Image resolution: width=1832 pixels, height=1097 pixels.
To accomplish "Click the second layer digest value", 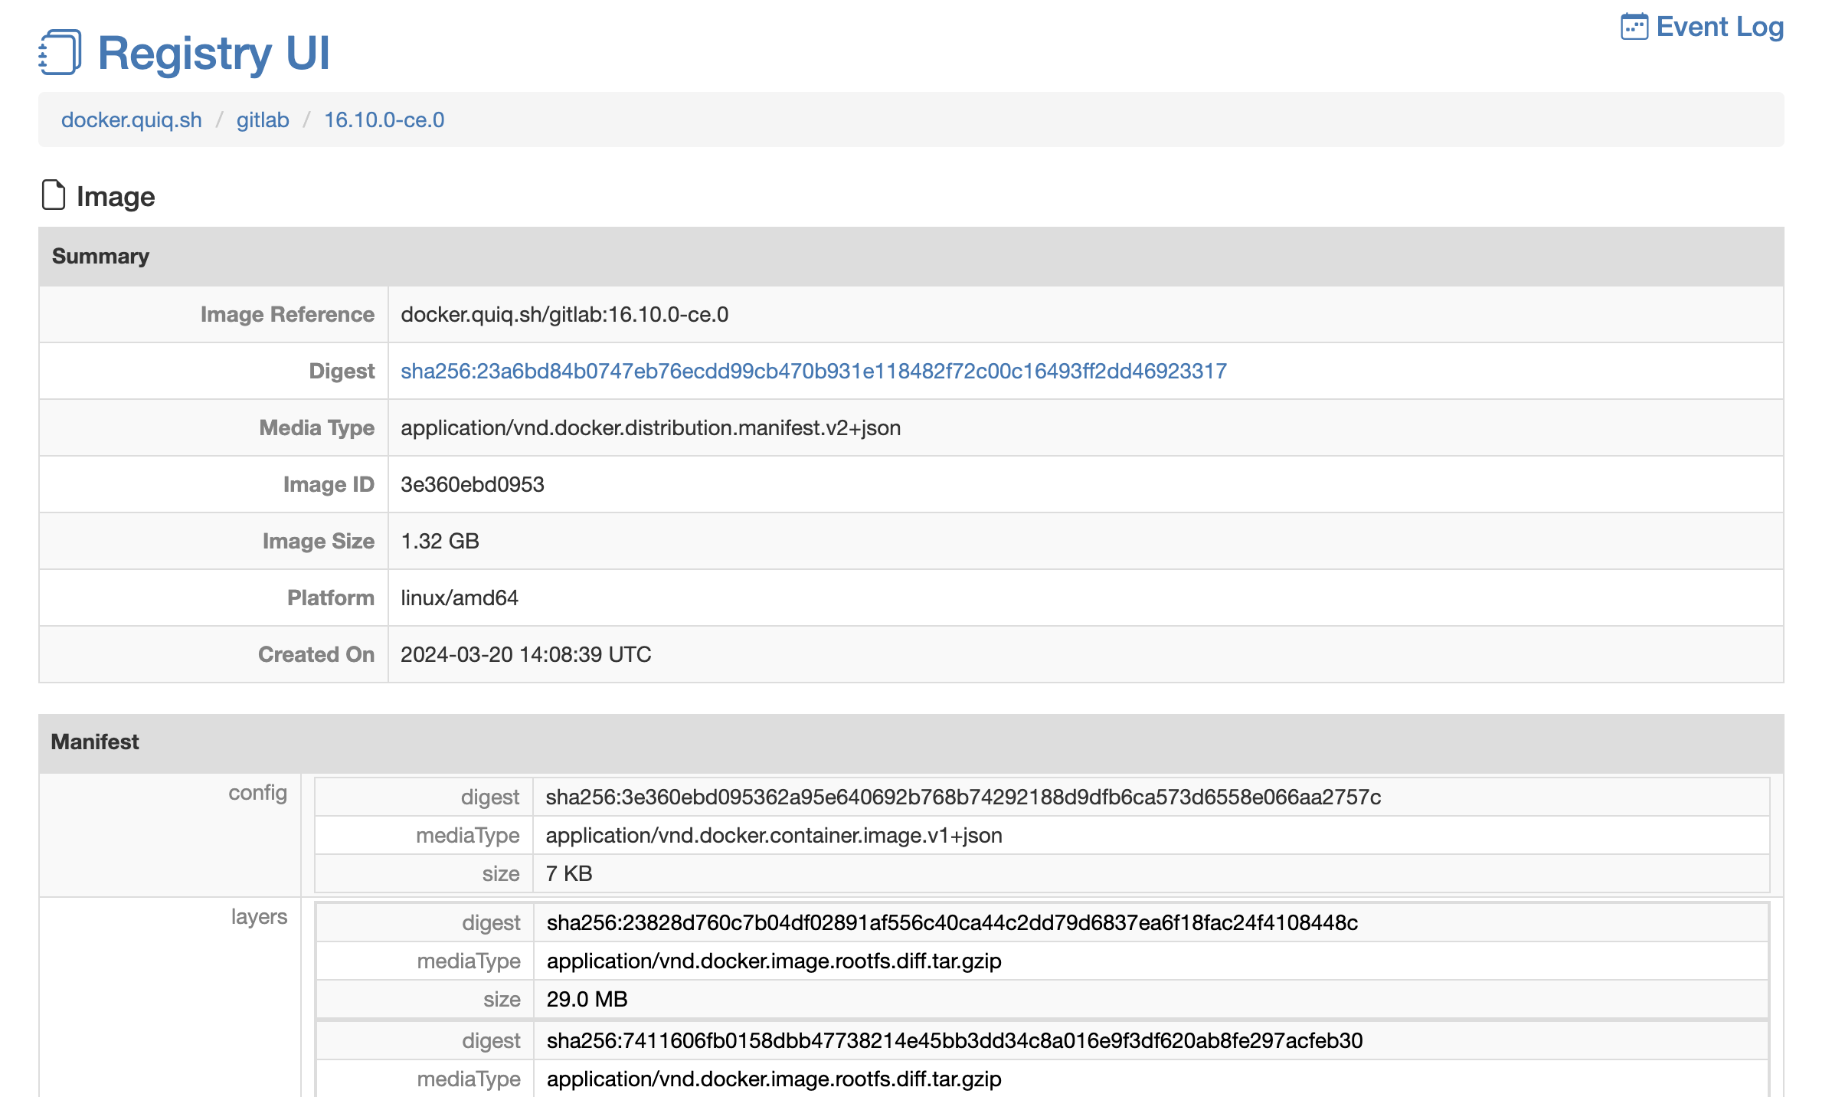I will click(x=954, y=1040).
